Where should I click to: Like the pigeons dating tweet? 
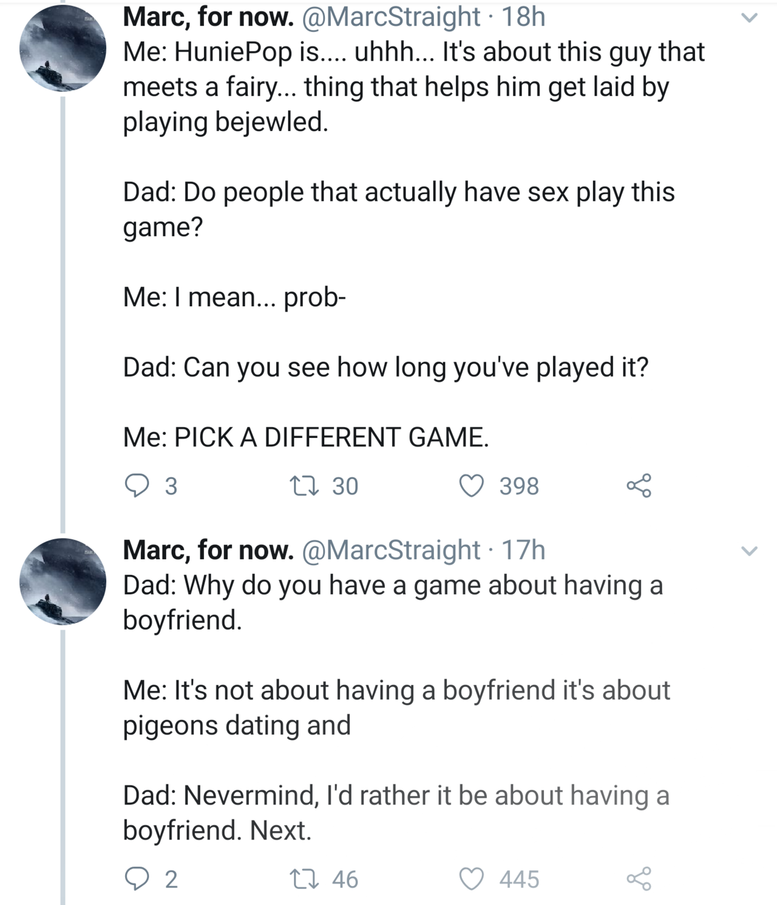[472, 879]
